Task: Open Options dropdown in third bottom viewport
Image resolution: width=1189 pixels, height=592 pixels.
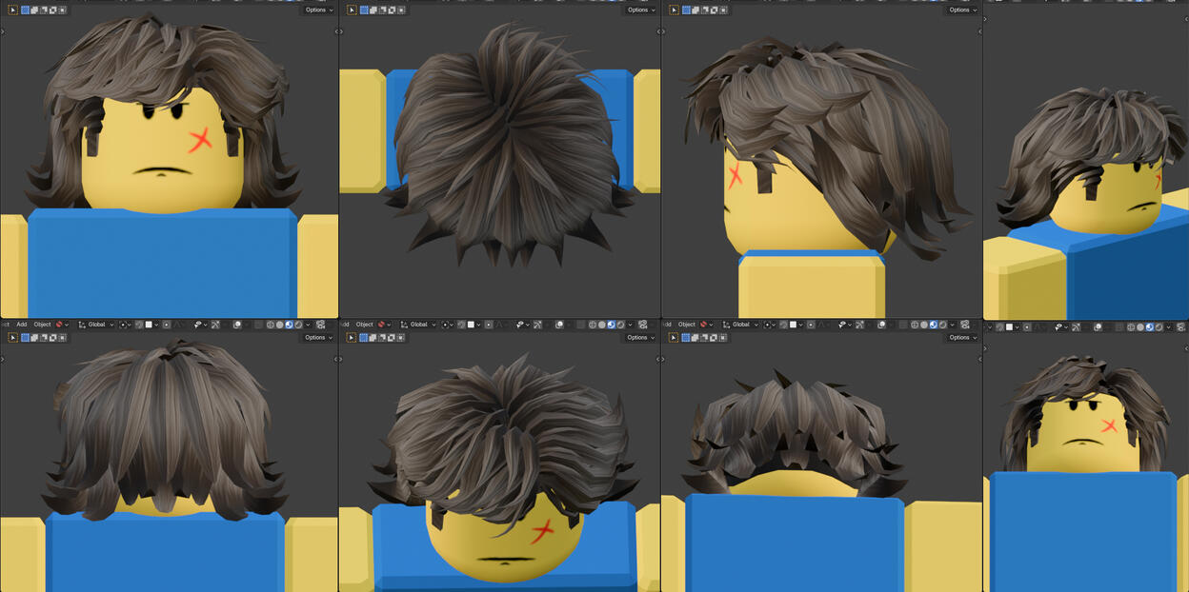Action: [x=962, y=337]
